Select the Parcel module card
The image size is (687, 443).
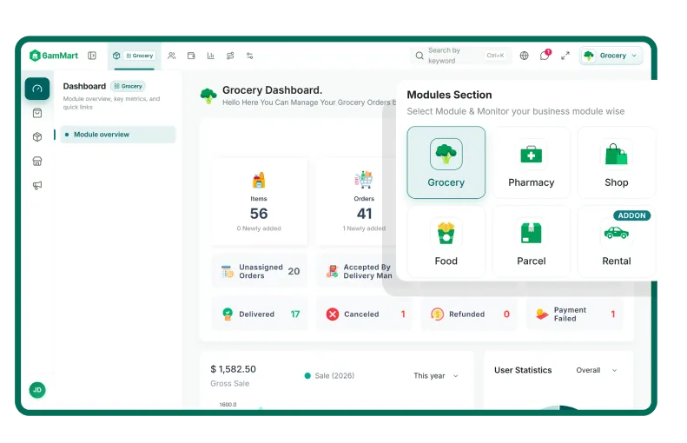click(x=531, y=241)
